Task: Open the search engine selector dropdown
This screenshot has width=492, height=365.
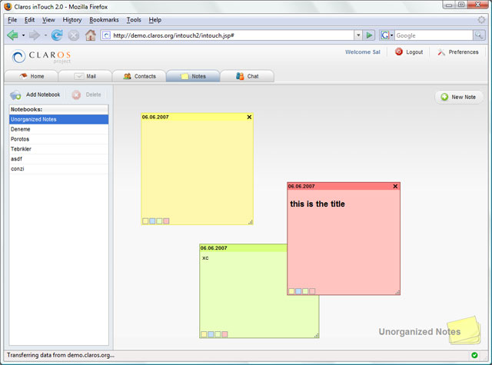Action: (x=392, y=35)
